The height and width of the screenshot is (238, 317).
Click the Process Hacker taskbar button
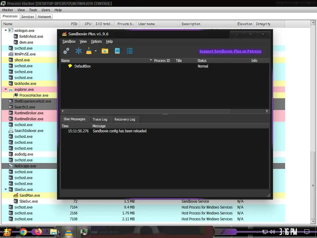pyautogui.click(x=84, y=232)
